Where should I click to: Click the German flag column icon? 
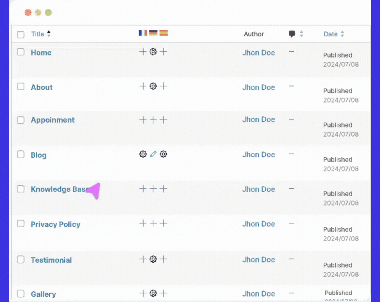tap(153, 33)
